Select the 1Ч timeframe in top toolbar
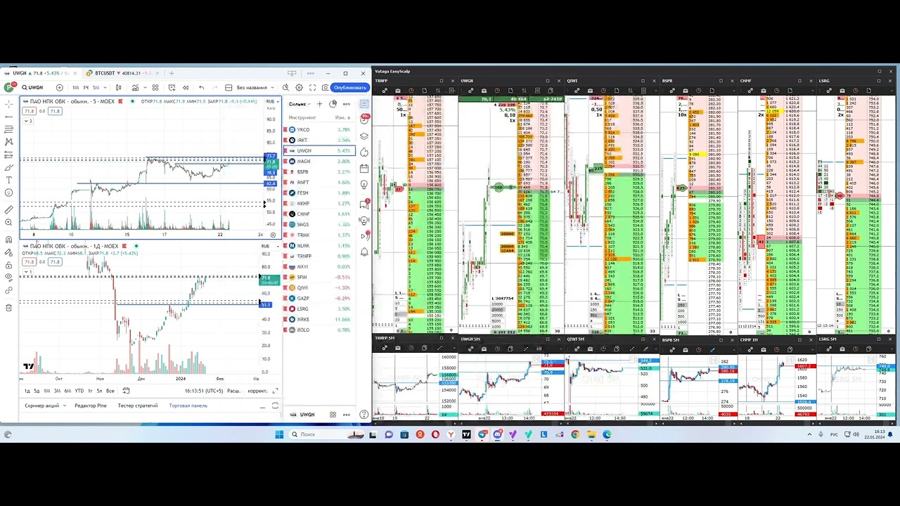The image size is (900, 506). click(86, 87)
